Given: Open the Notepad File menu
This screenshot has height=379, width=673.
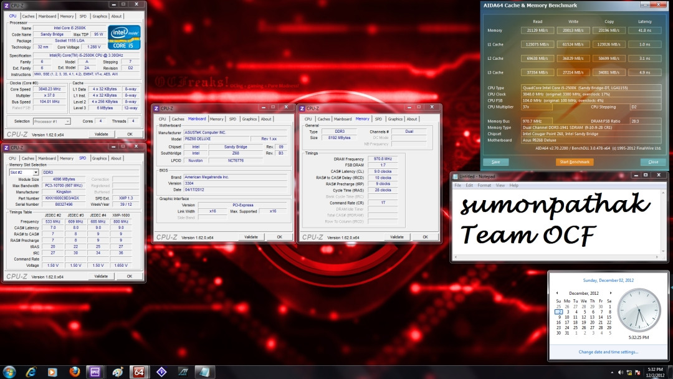Looking at the screenshot, I should click(x=457, y=185).
